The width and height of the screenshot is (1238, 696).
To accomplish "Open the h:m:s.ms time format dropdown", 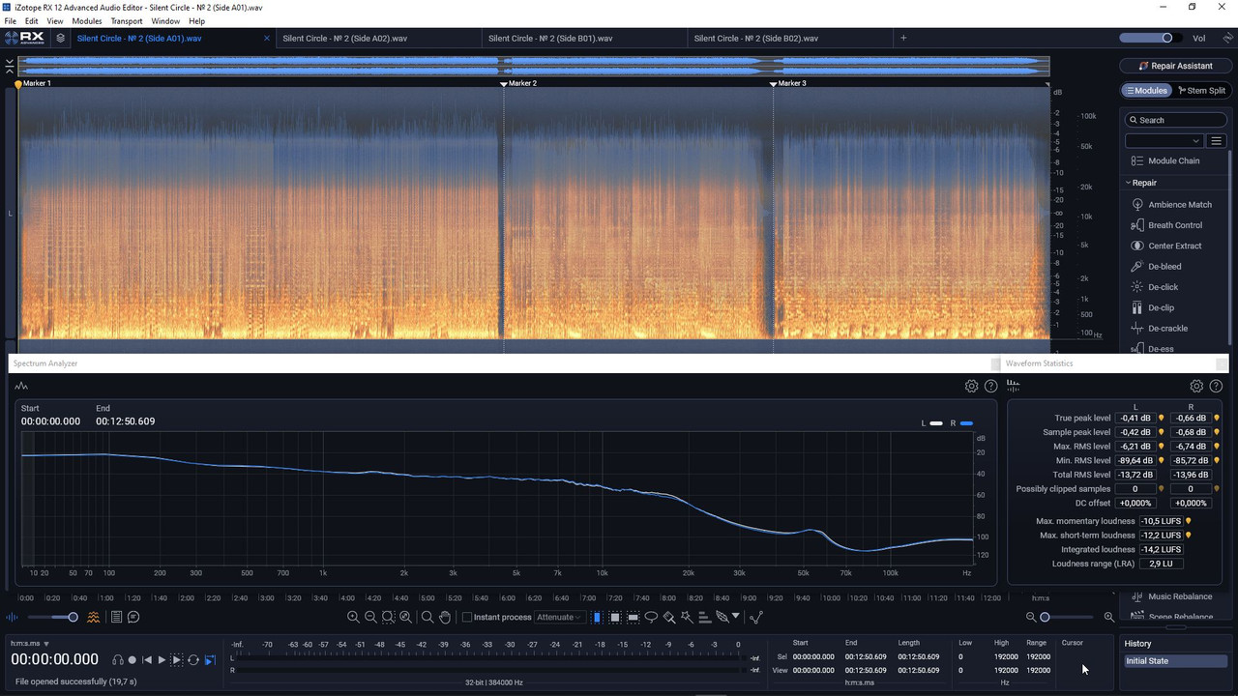I will (x=30, y=643).
